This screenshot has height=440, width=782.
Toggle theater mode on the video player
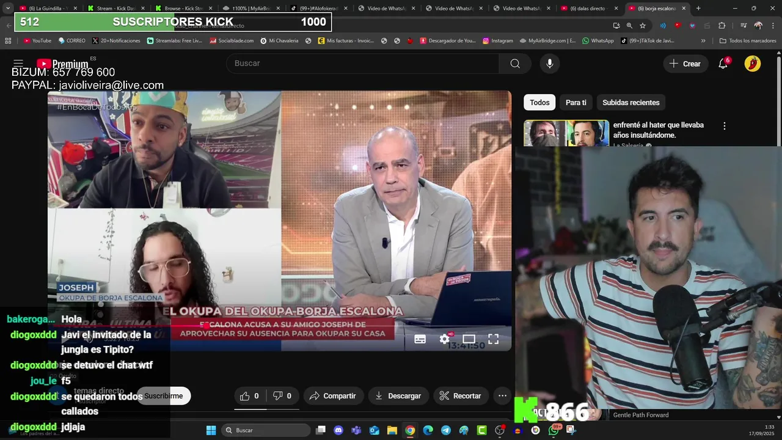(469, 339)
